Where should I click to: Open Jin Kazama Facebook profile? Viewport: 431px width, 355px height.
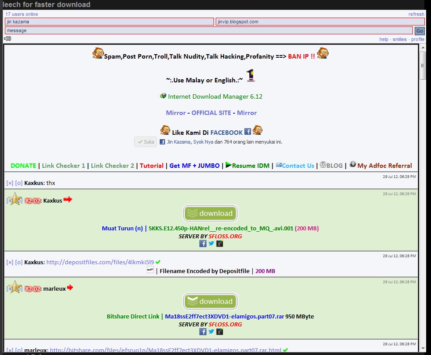coord(179,142)
